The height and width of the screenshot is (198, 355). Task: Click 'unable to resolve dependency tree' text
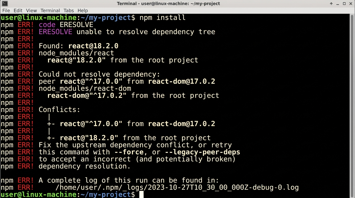pos(146,32)
